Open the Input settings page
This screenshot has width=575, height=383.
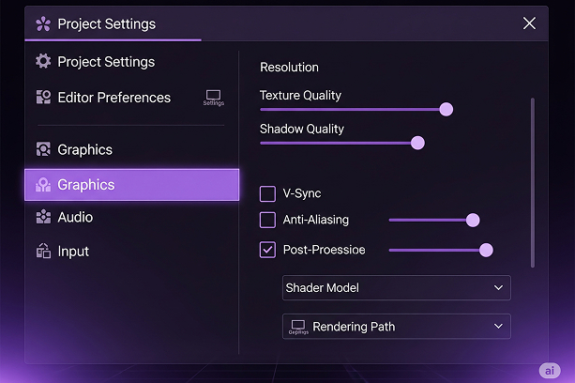pos(73,252)
